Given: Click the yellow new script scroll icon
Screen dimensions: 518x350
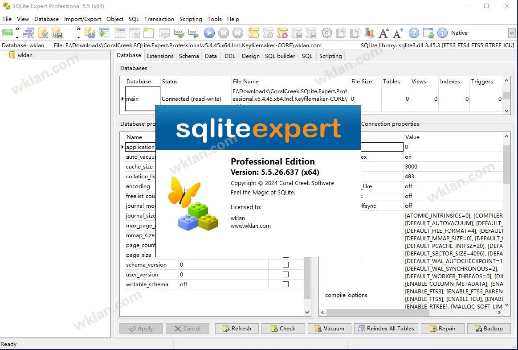Looking at the screenshot, I should (x=253, y=33).
